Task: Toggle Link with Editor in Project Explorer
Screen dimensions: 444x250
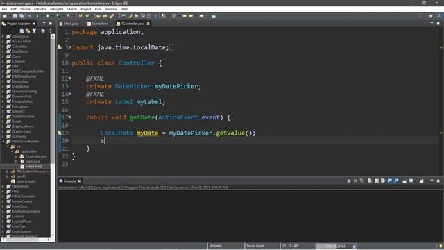Action: [28, 31]
